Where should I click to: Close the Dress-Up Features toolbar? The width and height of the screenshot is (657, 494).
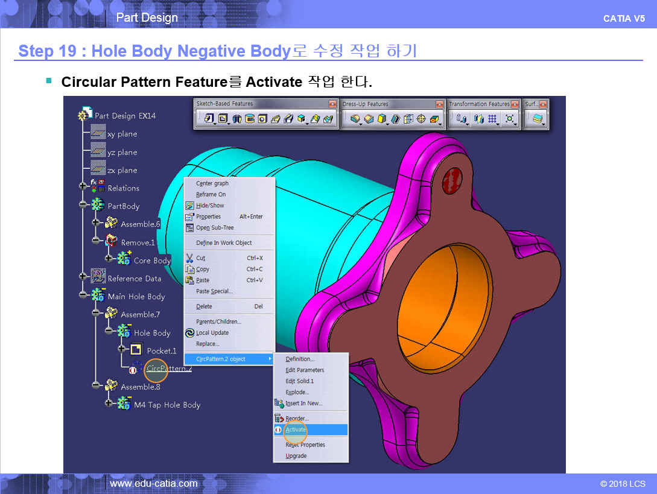(x=440, y=104)
